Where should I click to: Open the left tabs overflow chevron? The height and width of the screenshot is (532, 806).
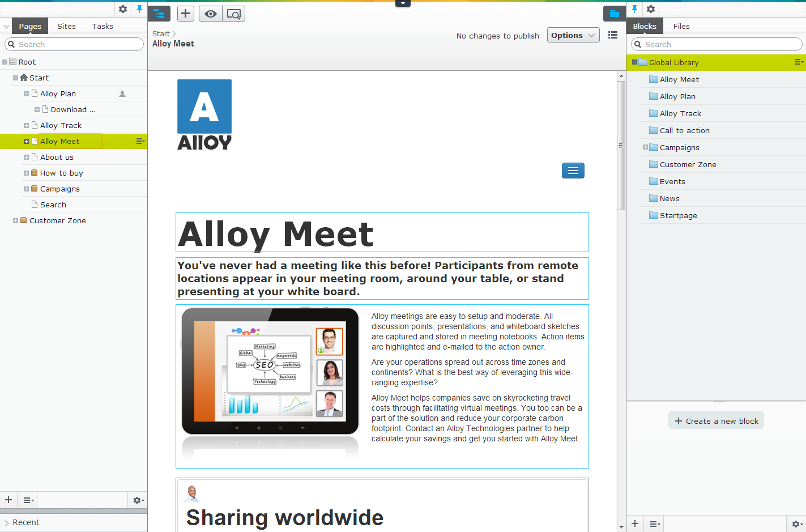pyautogui.click(x=6, y=26)
